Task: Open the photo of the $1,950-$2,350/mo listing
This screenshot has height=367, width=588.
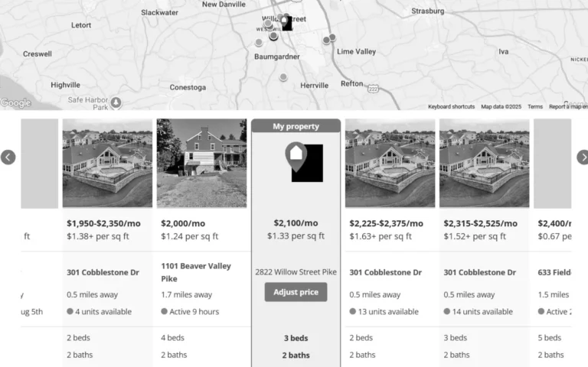Action: point(107,164)
